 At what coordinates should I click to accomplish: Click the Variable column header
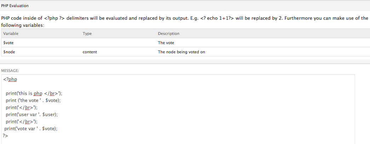11,34
